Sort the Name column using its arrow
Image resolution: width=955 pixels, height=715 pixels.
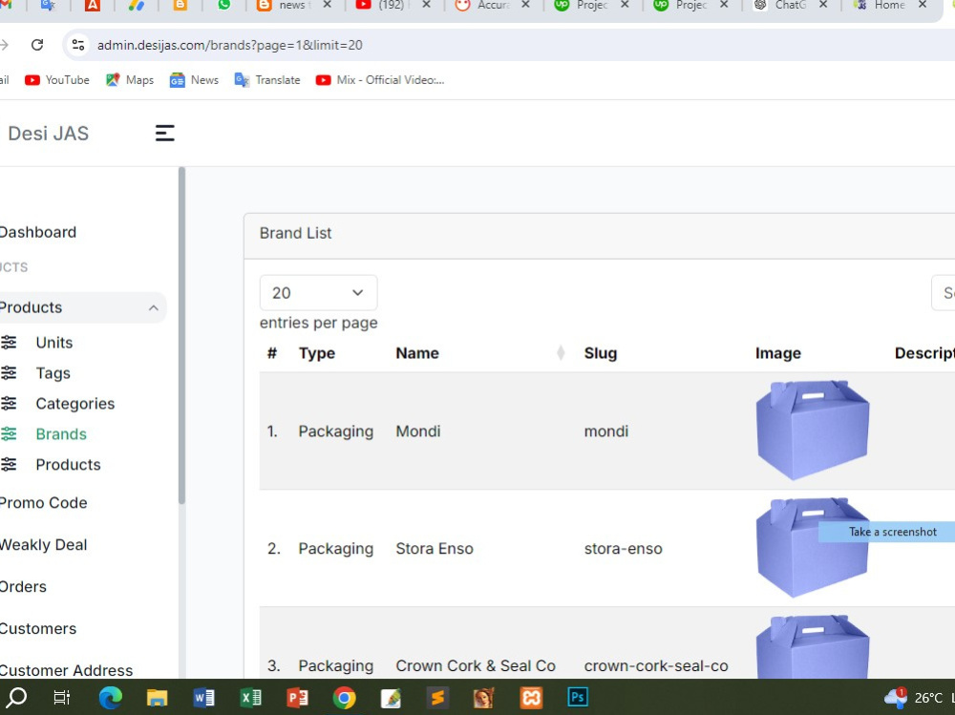click(x=561, y=352)
